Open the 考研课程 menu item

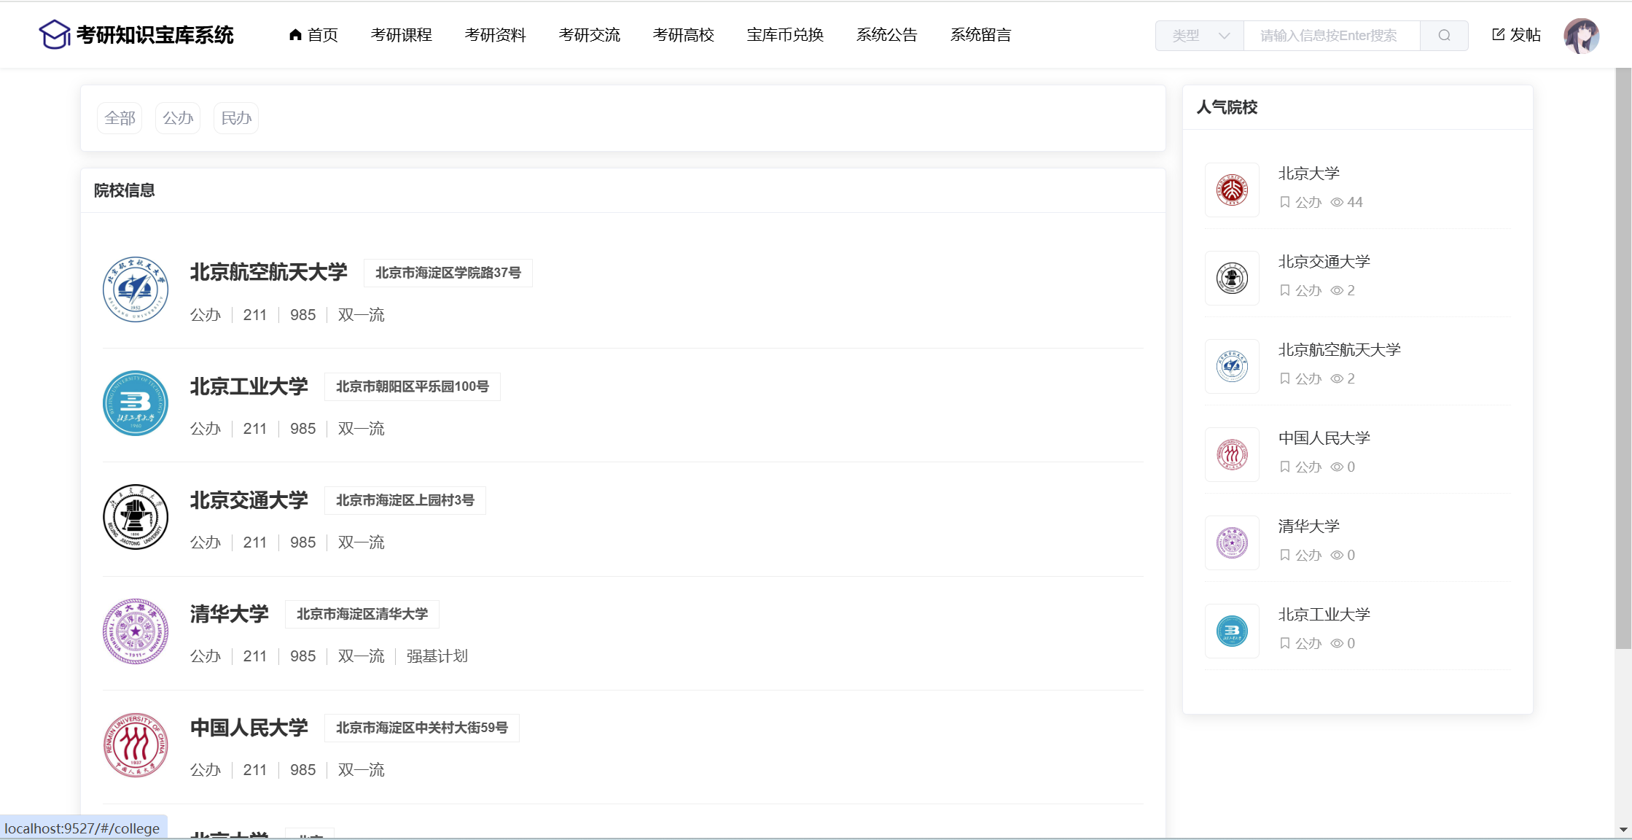401,35
